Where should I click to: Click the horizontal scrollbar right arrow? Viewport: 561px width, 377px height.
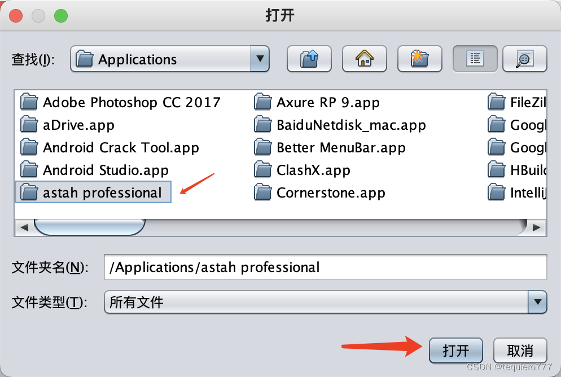click(537, 227)
